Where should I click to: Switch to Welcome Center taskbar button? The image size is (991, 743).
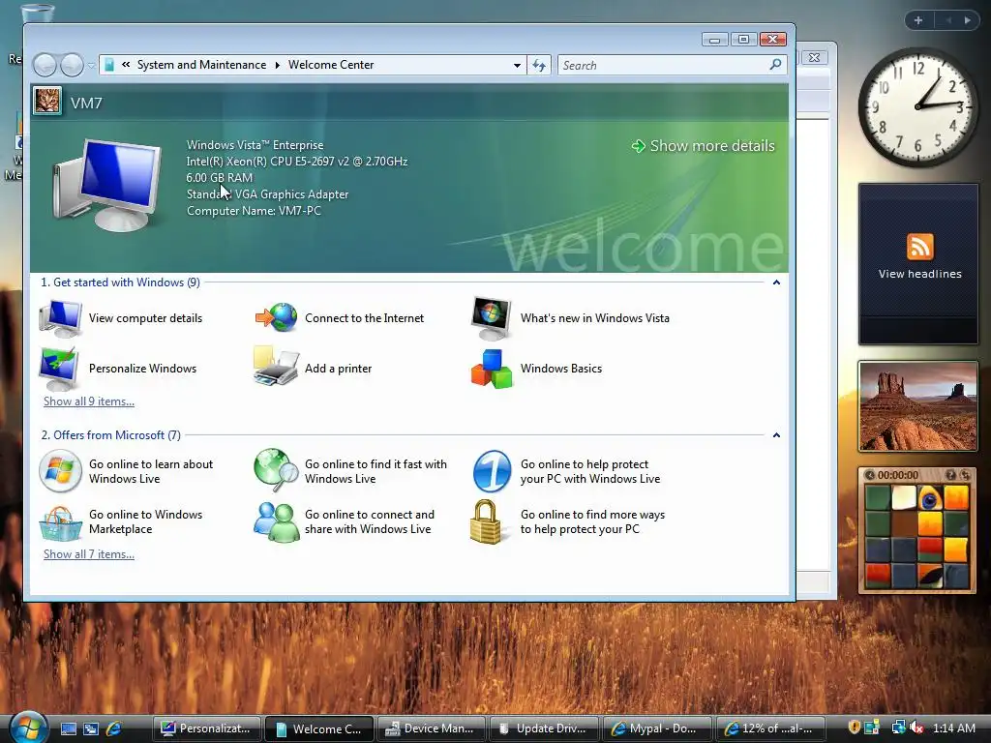coord(319,728)
